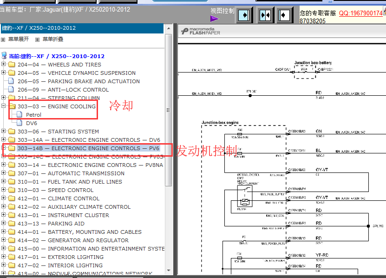The width and height of the screenshot is (386, 278).
Task: Select 413-01 Instrument Cluster entry
Action: (64, 215)
